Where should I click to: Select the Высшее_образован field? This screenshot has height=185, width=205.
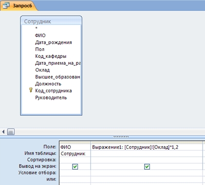click(x=57, y=77)
